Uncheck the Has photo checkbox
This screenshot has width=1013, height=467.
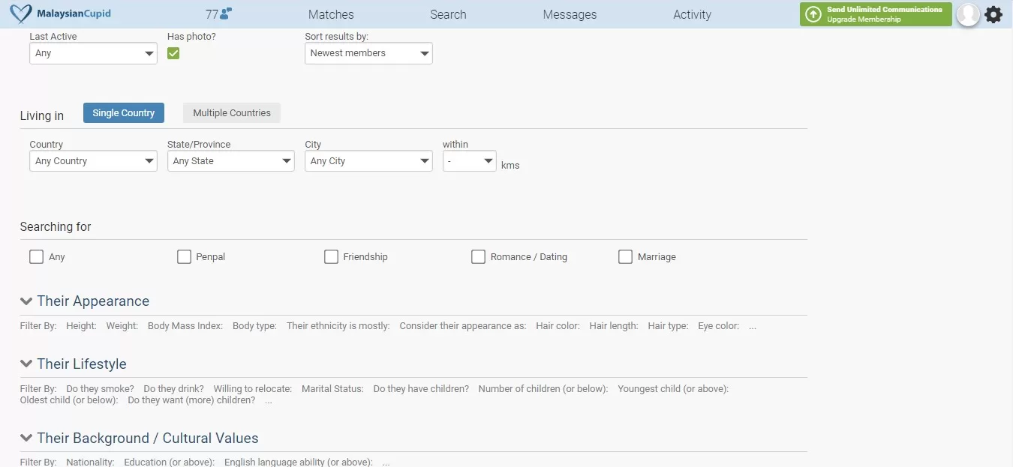pos(173,53)
